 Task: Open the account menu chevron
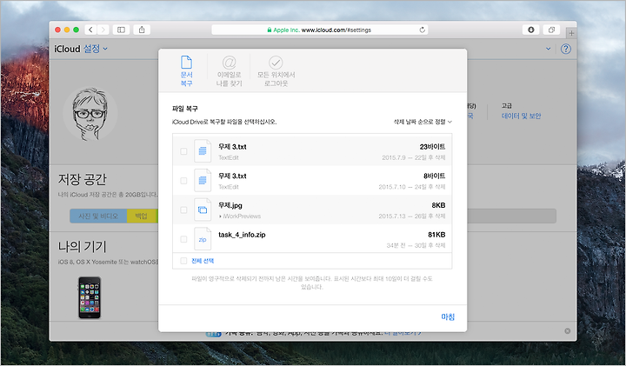548,49
